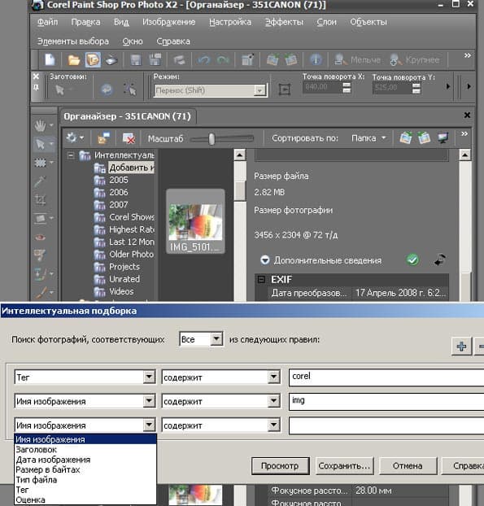
Task: Toggle the Organizer browse icon
Action: pyautogui.click(x=93, y=60)
